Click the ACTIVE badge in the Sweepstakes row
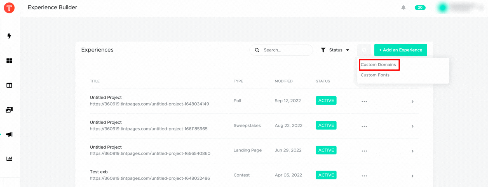488x187 pixels. tap(326, 125)
